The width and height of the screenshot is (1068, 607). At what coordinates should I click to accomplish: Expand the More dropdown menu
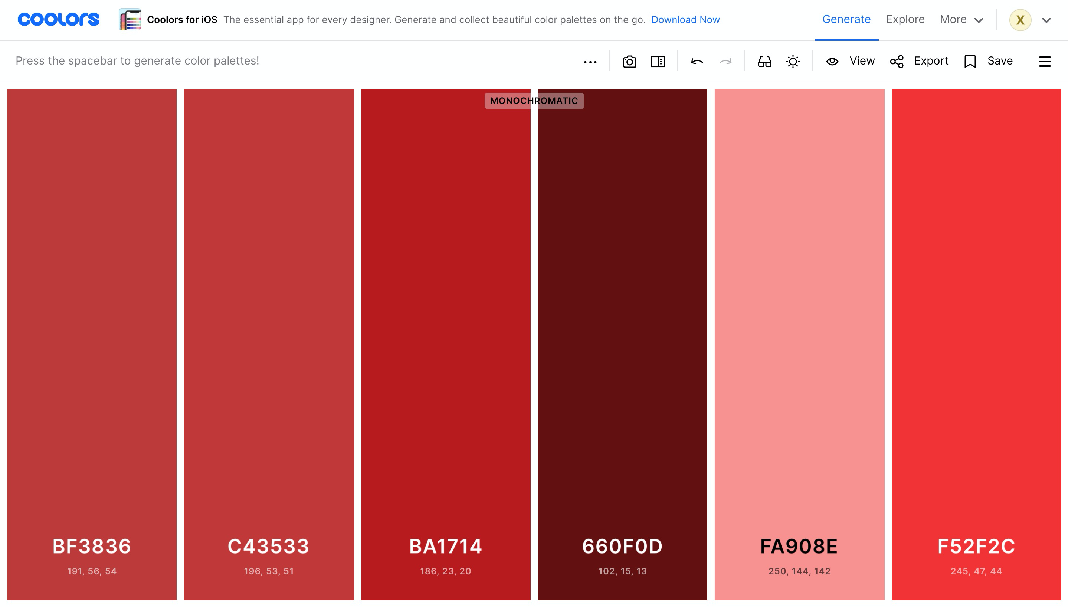point(961,20)
